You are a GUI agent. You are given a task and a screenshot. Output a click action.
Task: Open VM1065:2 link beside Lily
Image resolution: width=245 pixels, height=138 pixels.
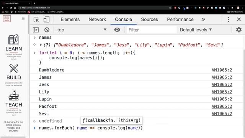click(x=222, y=92)
